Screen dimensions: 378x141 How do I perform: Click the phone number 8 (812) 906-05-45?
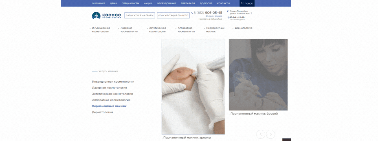point(208,13)
